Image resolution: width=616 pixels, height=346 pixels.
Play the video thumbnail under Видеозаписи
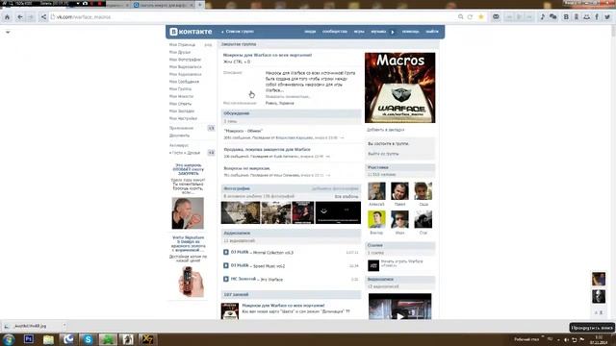pos(400,307)
